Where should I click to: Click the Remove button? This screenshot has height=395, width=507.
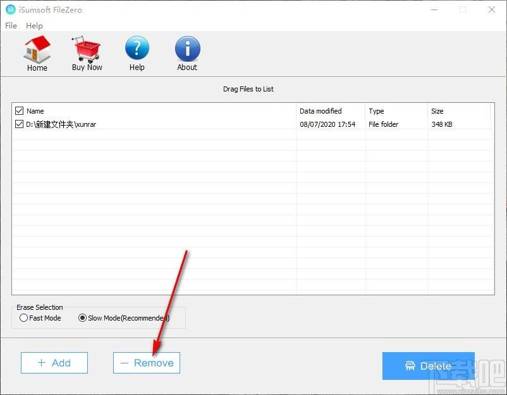(147, 363)
